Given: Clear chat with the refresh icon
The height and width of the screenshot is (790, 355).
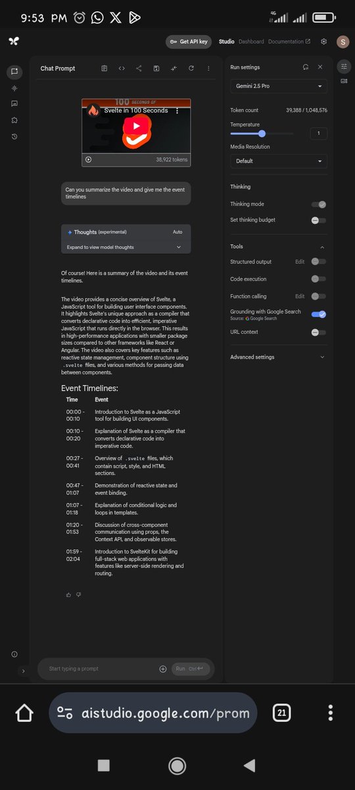Looking at the screenshot, I should click(x=191, y=68).
